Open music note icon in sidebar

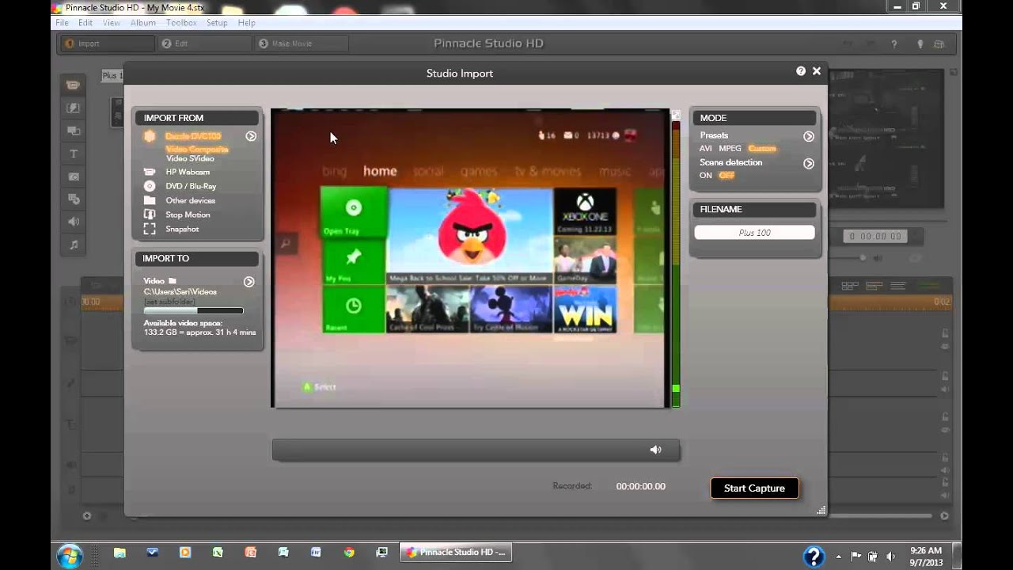pos(74,245)
